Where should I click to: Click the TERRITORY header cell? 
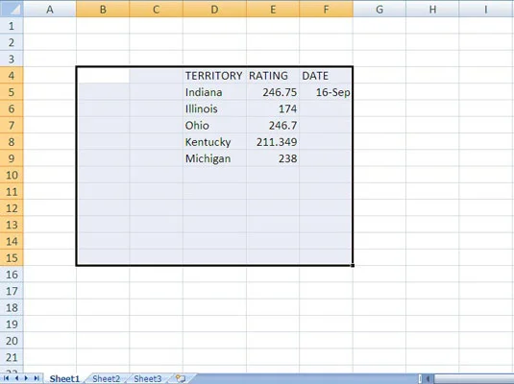[214, 75]
